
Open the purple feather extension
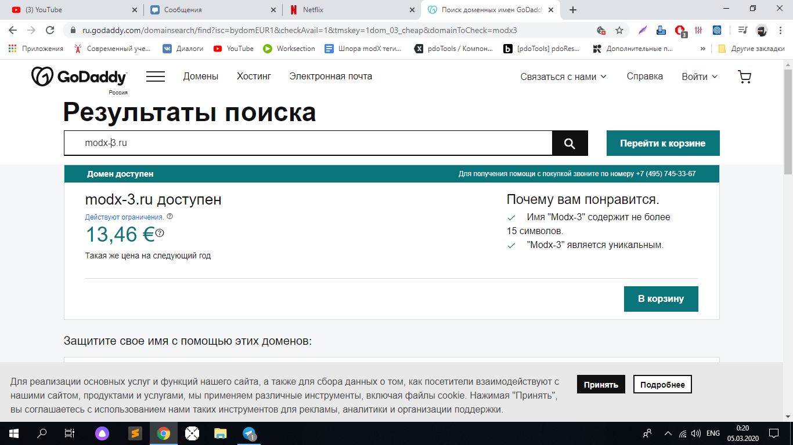[643, 30]
